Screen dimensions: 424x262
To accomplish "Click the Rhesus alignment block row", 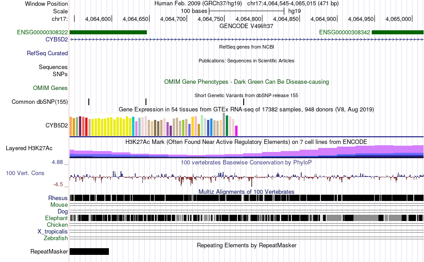I will [247, 198].
